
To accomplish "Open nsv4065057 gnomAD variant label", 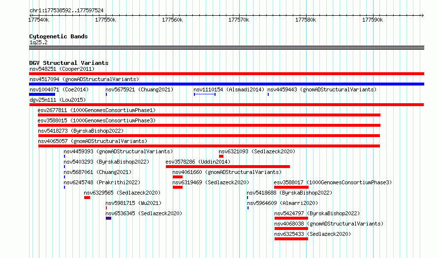I will pos(93,141).
